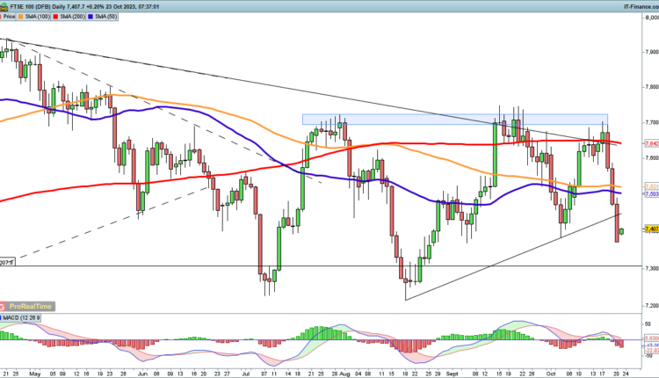This screenshot has width=659, height=378.
Task: Click the current price tag 7,407 on axis
Action: coord(650,229)
